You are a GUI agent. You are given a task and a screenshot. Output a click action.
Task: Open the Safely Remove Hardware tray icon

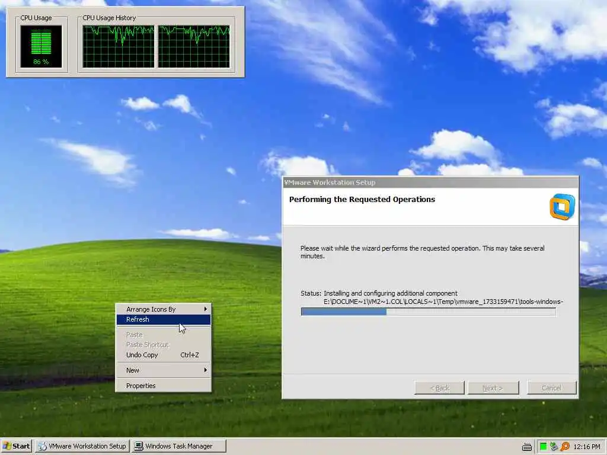(x=554, y=447)
